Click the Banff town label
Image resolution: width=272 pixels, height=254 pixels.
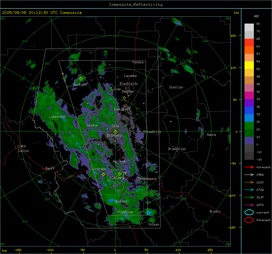point(50,168)
